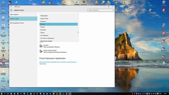This screenshot has width=169, height=95.
Task: Click the English (United States) language icon
Action: tap(41, 51)
